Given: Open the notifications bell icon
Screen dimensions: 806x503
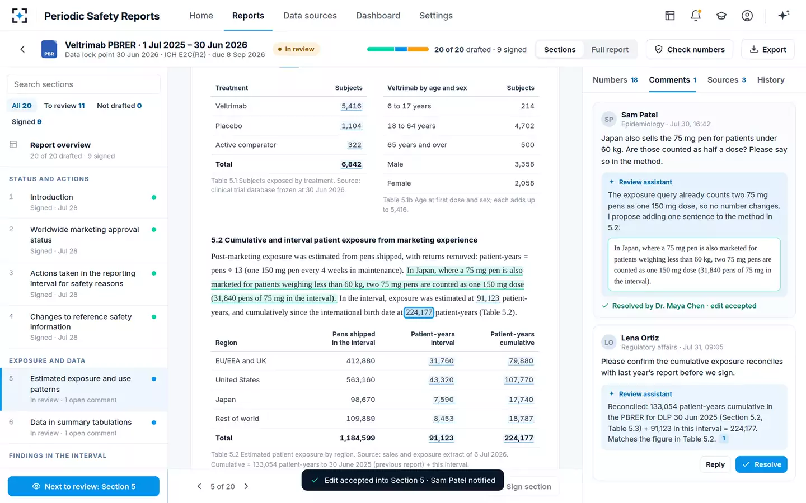Looking at the screenshot, I should click(x=696, y=16).
